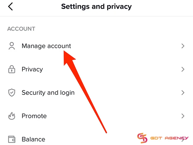Viewport: 193px width, 145px height.
Task: Click the Settings and privacy title
Action: point(96,6)
